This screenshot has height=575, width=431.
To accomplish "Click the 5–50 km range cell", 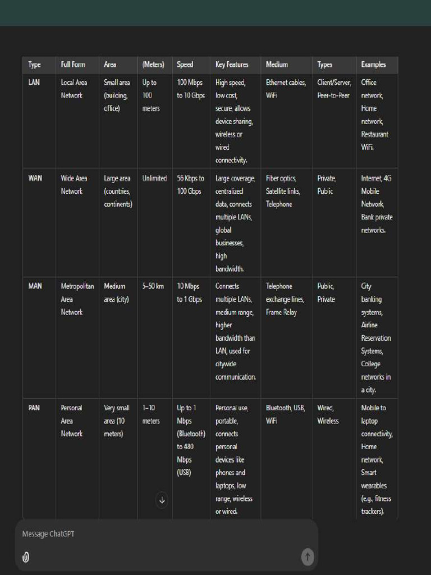I will (x=153, y=286).
